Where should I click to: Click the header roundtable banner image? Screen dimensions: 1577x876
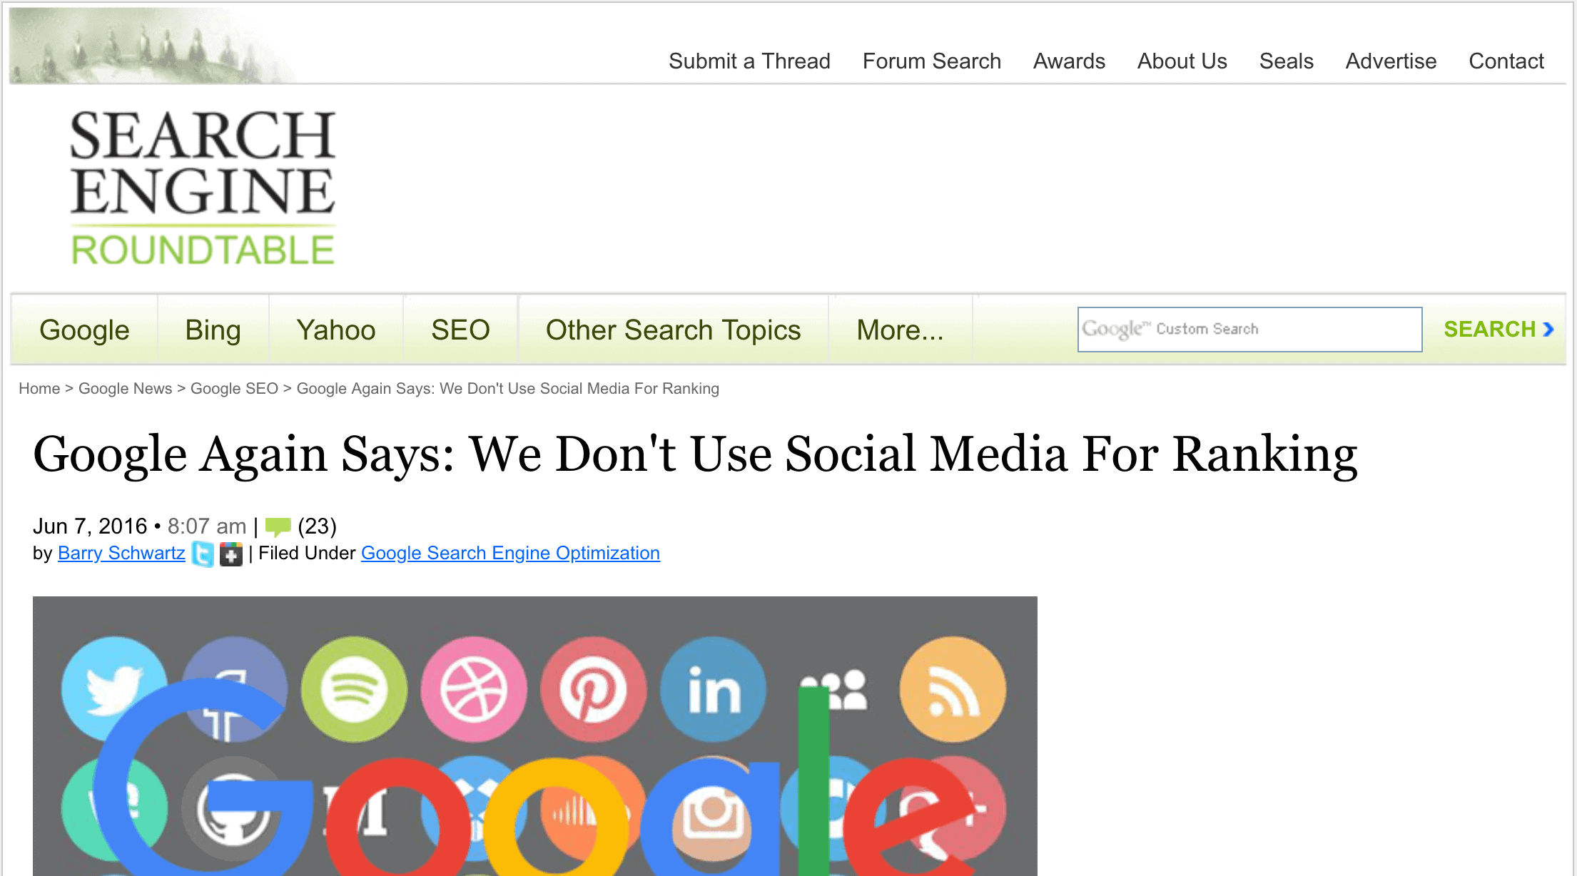coord(153,46)
